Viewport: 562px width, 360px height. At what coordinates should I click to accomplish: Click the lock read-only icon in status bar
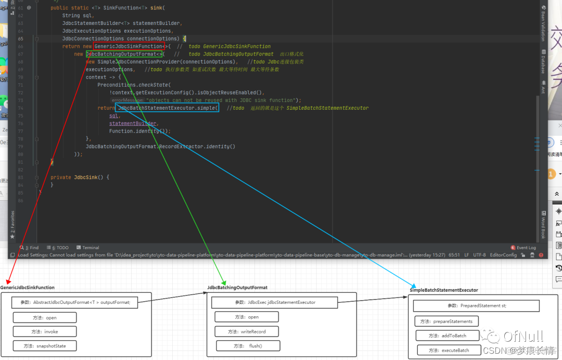[x=524, y=255]
